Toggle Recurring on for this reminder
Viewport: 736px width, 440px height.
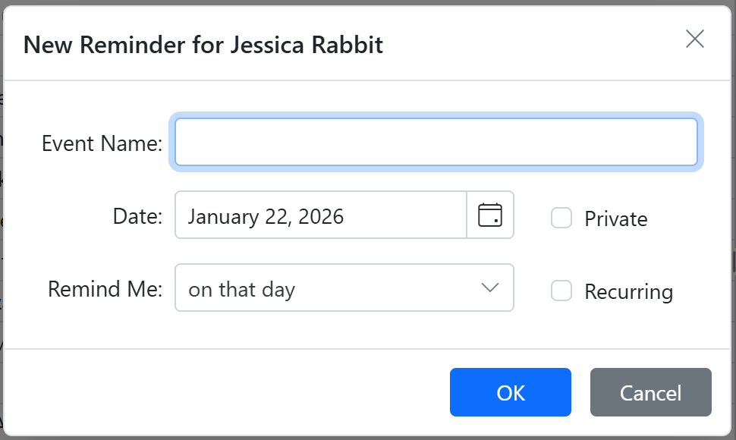561,291
